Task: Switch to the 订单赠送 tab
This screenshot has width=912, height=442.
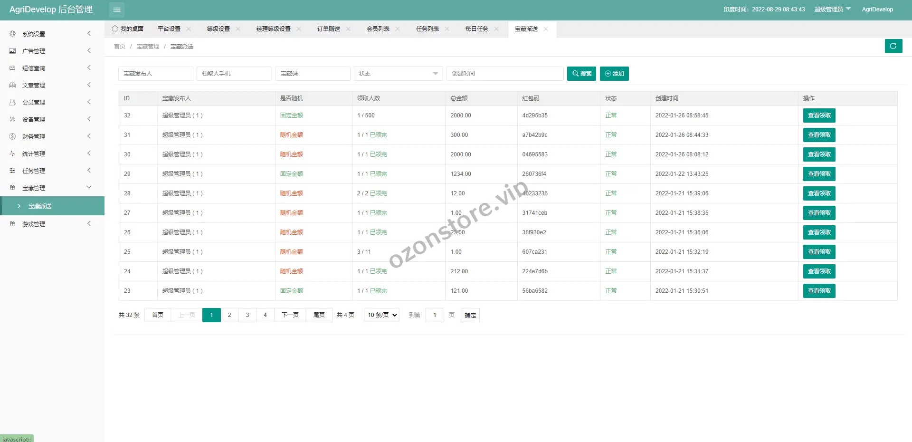Action: [x=328, y=29]
